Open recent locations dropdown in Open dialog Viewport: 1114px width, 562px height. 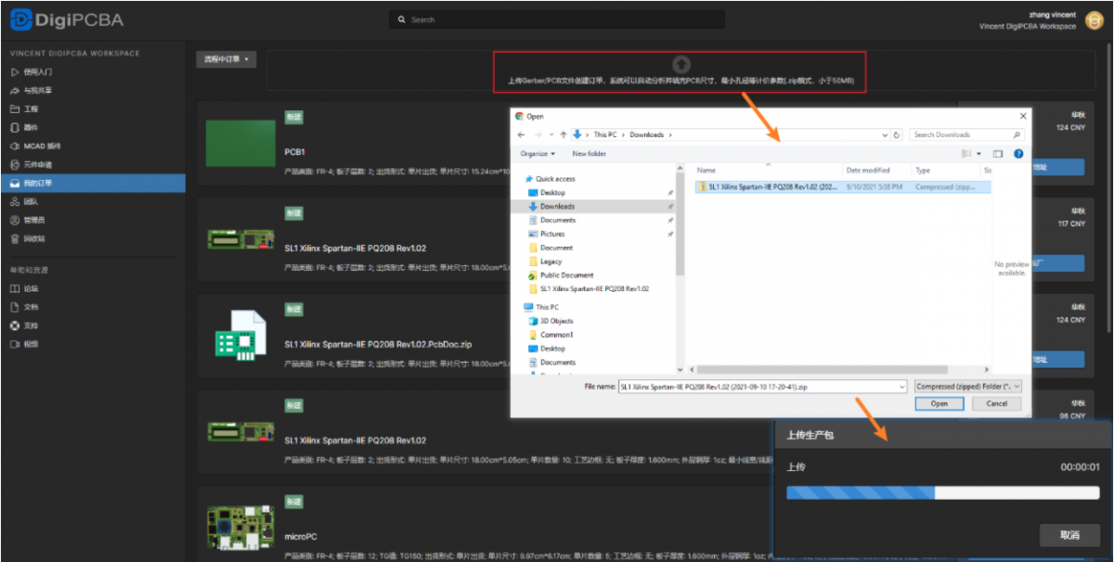coord(552,134)
